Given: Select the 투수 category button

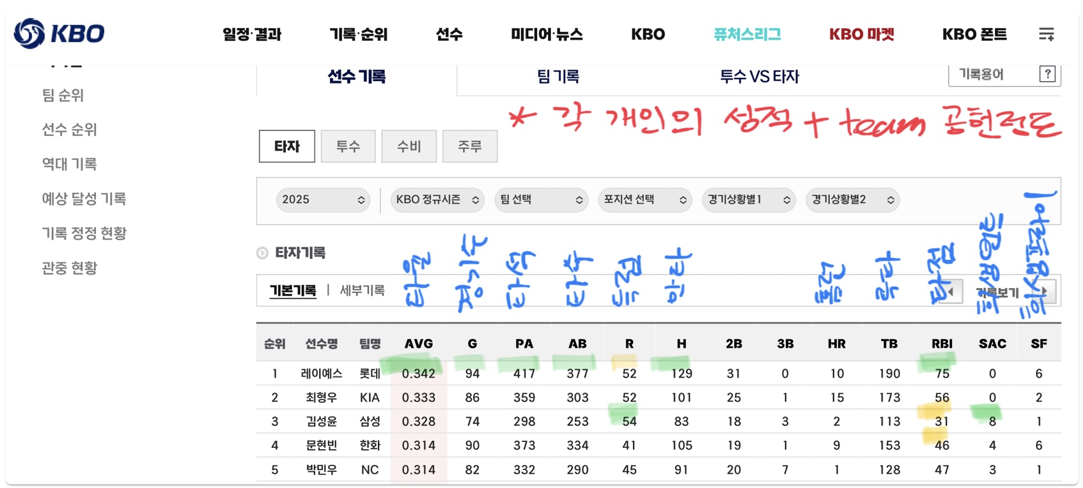Looking at the screenshot, I should click(x=348, y=146).
